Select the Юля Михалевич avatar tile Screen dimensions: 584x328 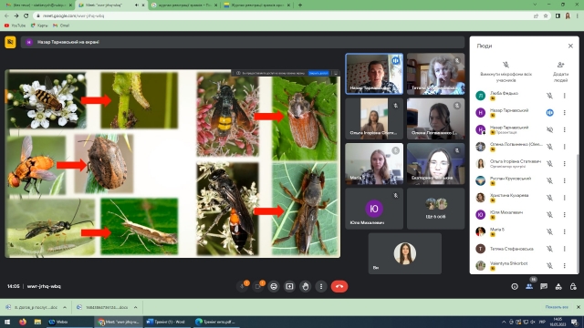tap(374, 209)
